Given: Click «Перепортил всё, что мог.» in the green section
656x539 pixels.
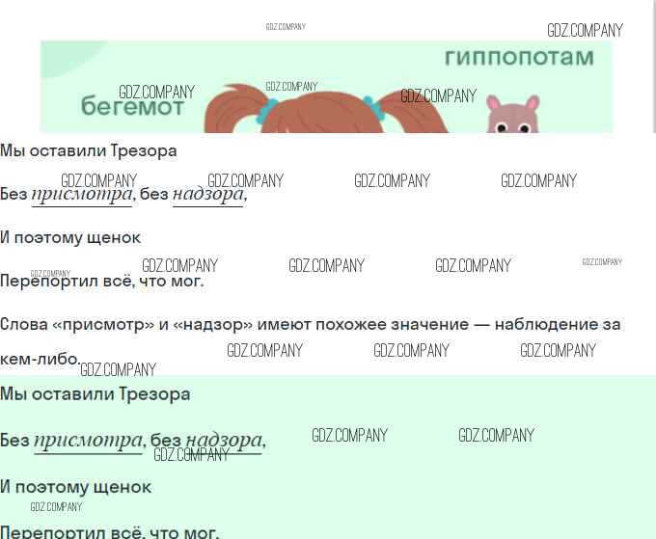Looking at the screenshot, I should click(x=109, y=531).
